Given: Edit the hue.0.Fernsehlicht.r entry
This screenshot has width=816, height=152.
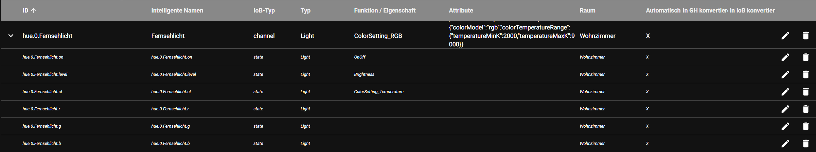Looking at the screenshot, I should click(x=785, y=109).
